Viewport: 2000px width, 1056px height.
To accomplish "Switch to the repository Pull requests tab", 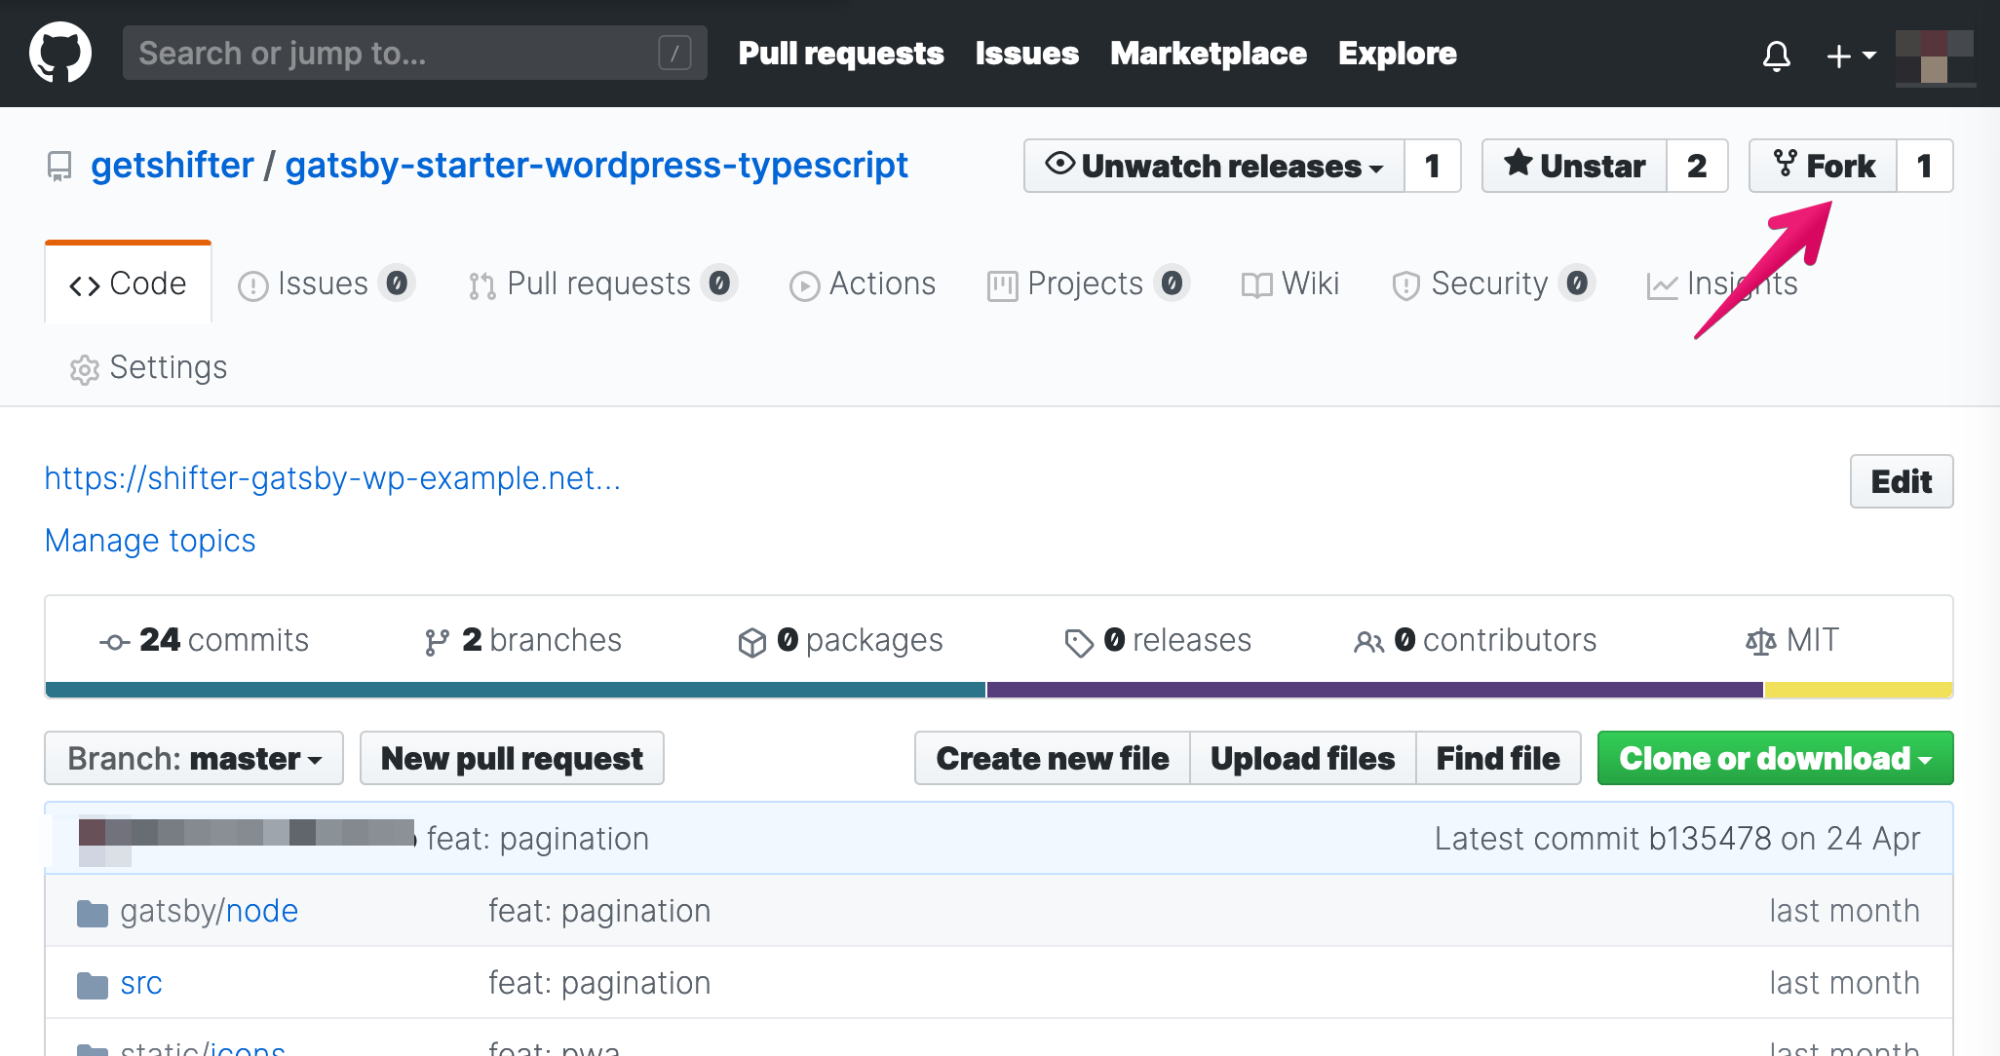I will pos(601,283).
